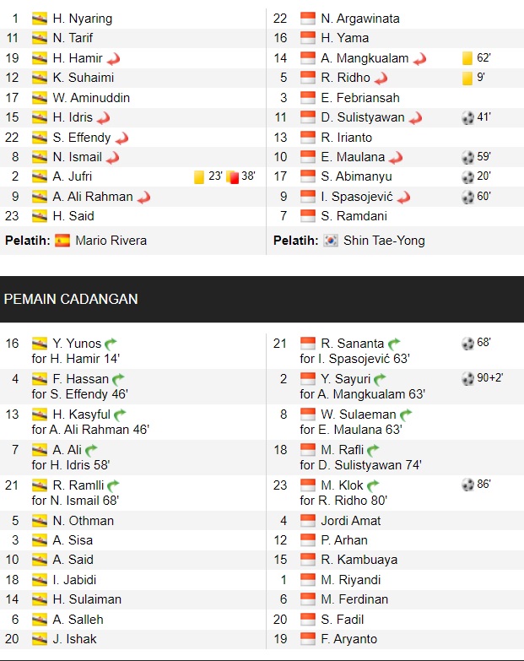Viewport: 524px width, 661px height.
Task: Click the red card icon beside A. Jufri
Action: pos(233,176)
